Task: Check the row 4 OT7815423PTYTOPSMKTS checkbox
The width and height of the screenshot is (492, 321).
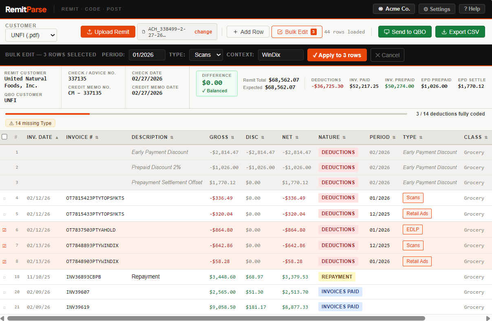Action: click(4, 198)
